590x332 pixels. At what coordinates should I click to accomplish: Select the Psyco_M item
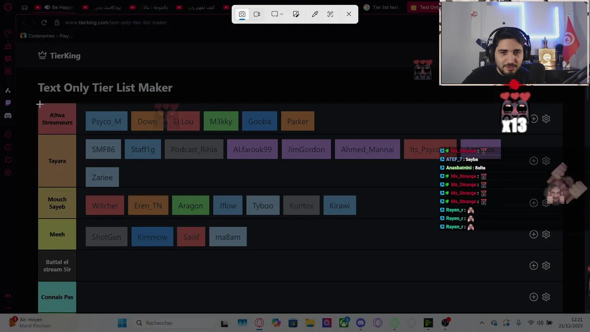tap(106, 121)
